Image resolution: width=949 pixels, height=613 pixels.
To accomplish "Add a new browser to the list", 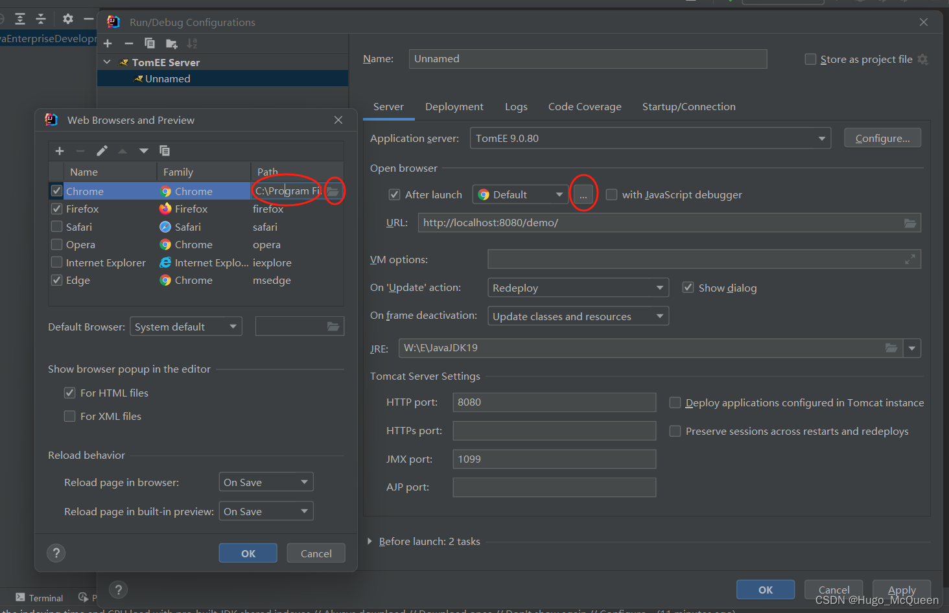I will (x=60, y=151).
